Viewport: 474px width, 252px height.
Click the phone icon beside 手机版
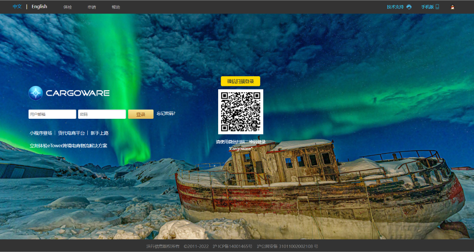[437, 7]
